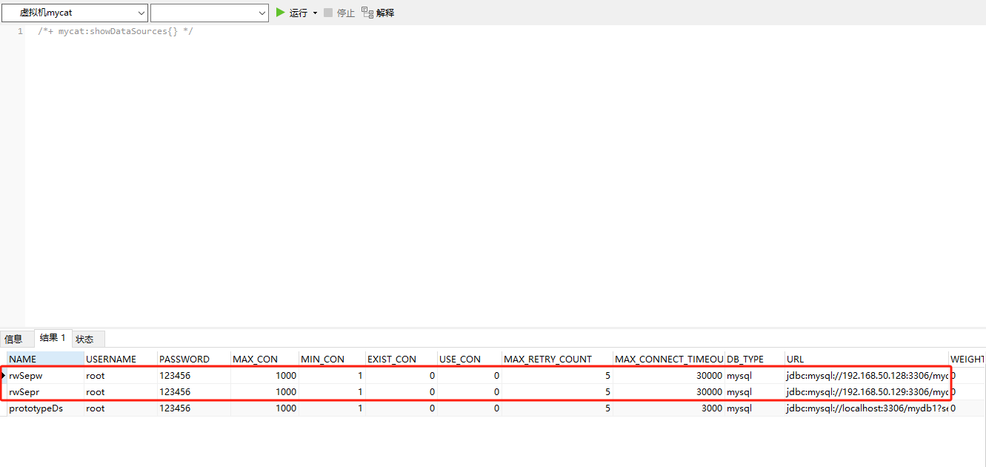This screenshot has width=986, height=467.
Task: Open the empty database selector dropdown
Action: (x=262, y=12)
